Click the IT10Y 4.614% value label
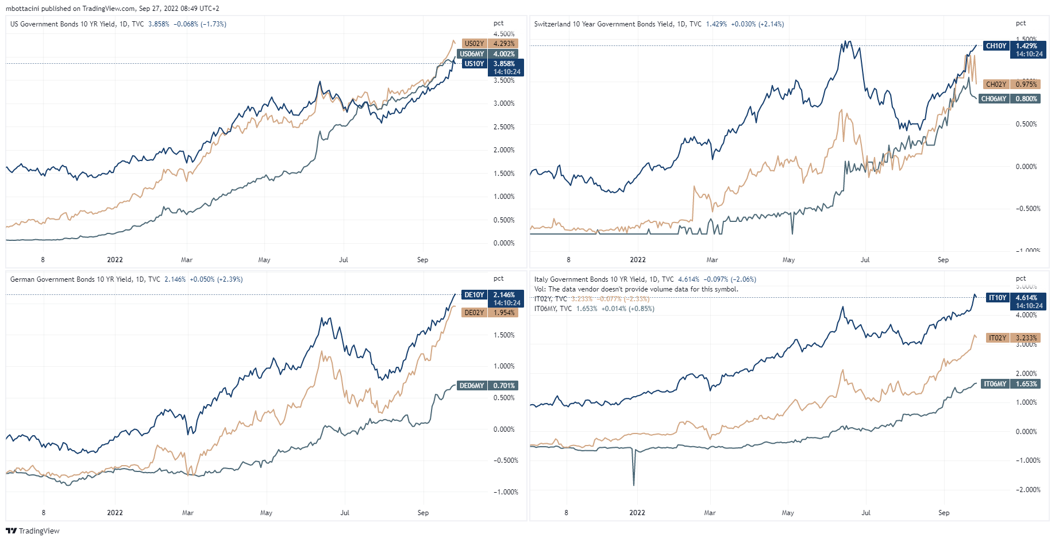Image resolution: width=1055 pixels, height=541 pixels. tap(1027, 298)
